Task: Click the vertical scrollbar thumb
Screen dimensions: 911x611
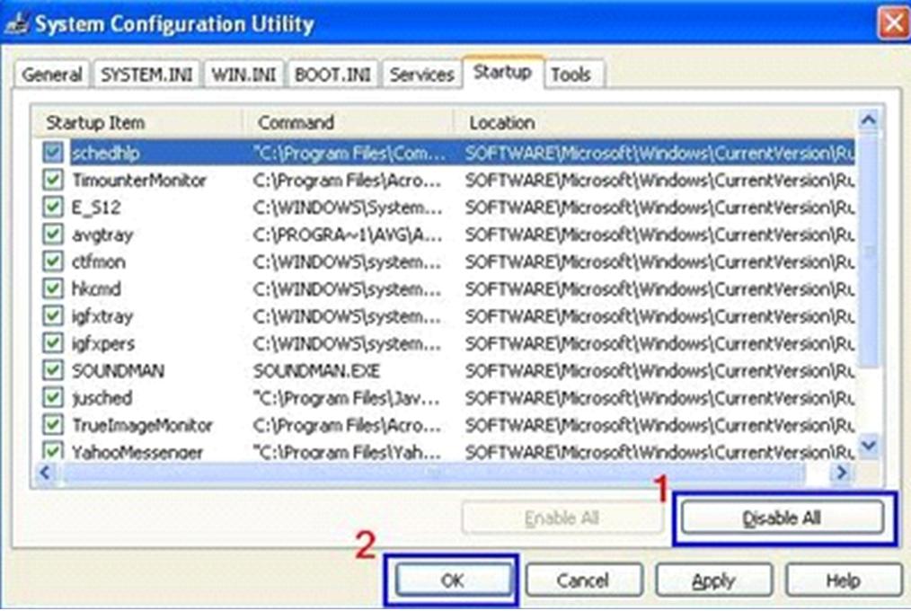Action: coord(869,251)
